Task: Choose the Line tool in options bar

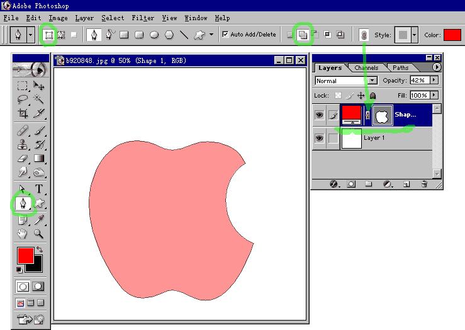Action: tap(184, 35)
